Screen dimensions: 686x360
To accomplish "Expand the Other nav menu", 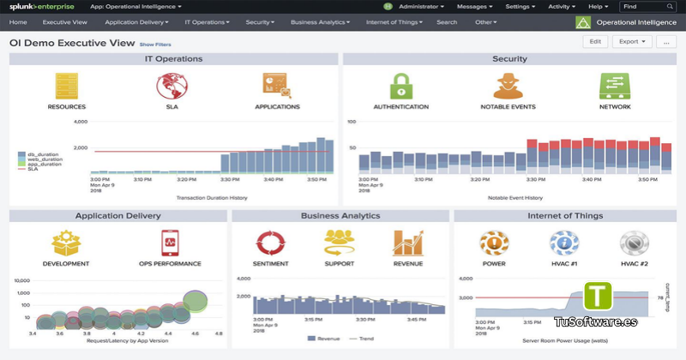I will (x=485, y=22).
